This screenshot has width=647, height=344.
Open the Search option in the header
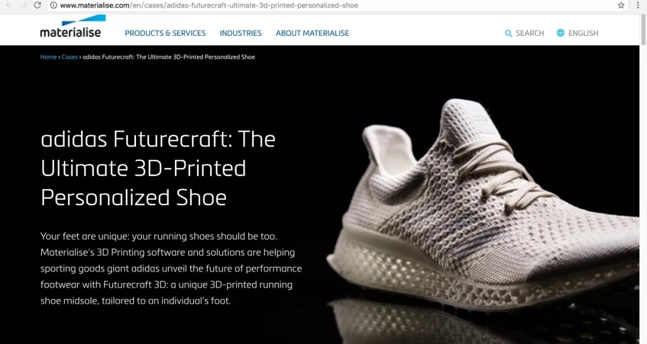tap(530, 34)
